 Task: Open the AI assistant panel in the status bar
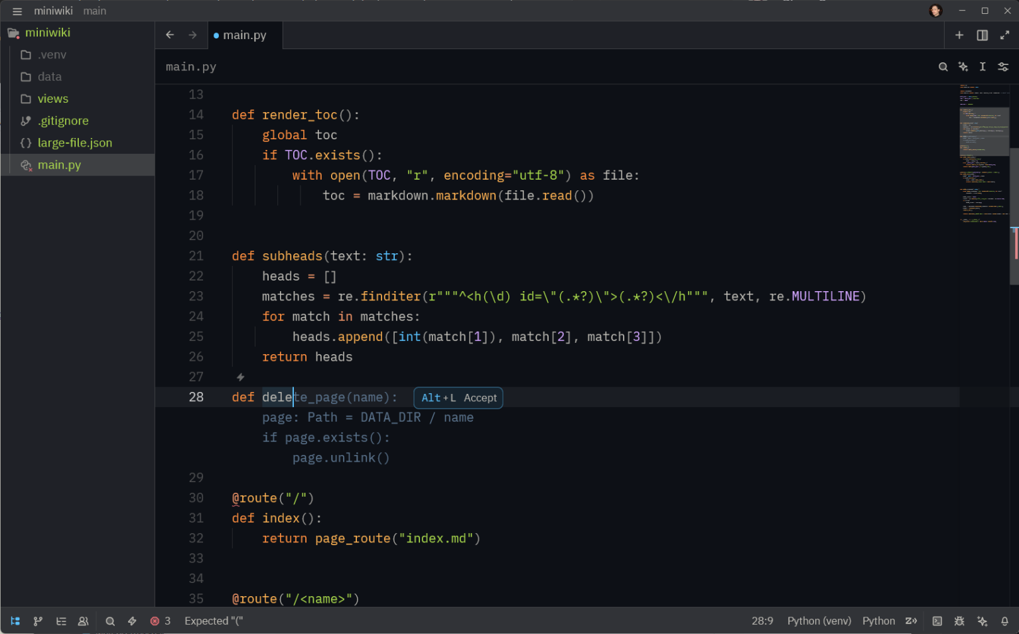click(x=983, y=621)
